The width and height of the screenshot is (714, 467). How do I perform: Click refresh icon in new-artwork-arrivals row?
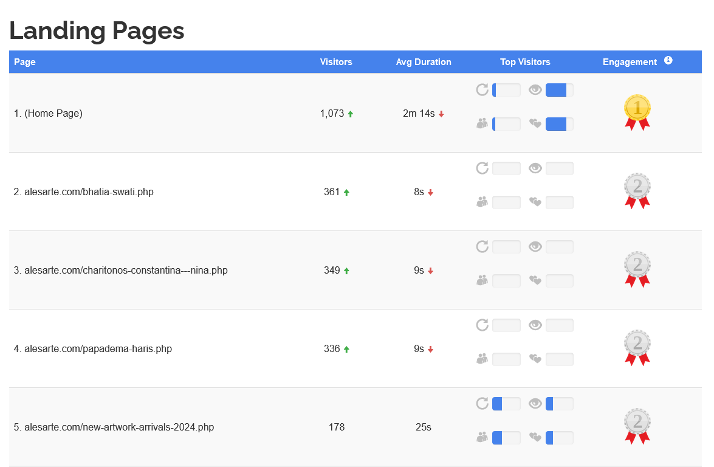click(x=482, y=403)
